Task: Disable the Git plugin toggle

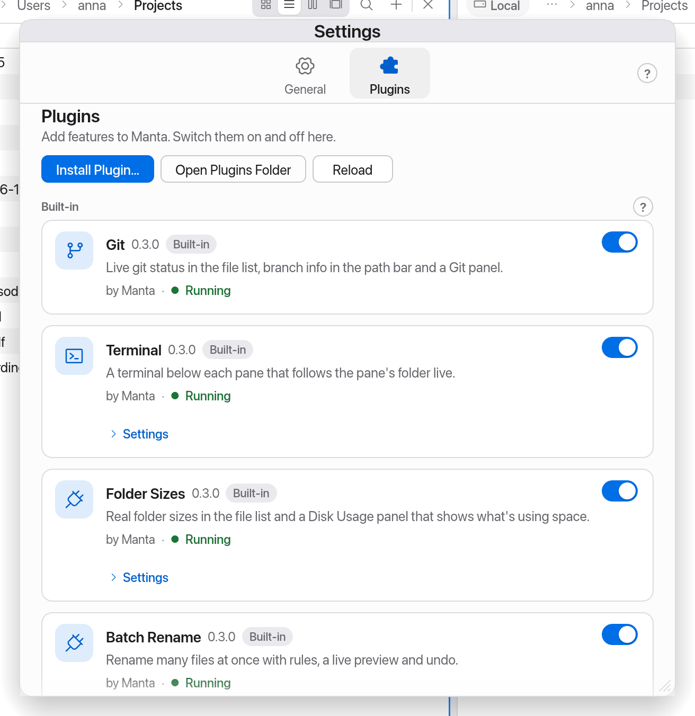Action: 620,242
